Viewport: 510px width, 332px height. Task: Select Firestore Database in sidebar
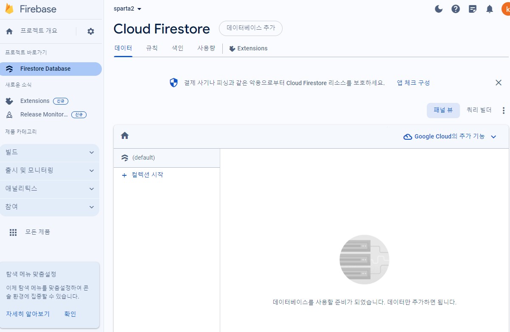click(x=51, y=69)
